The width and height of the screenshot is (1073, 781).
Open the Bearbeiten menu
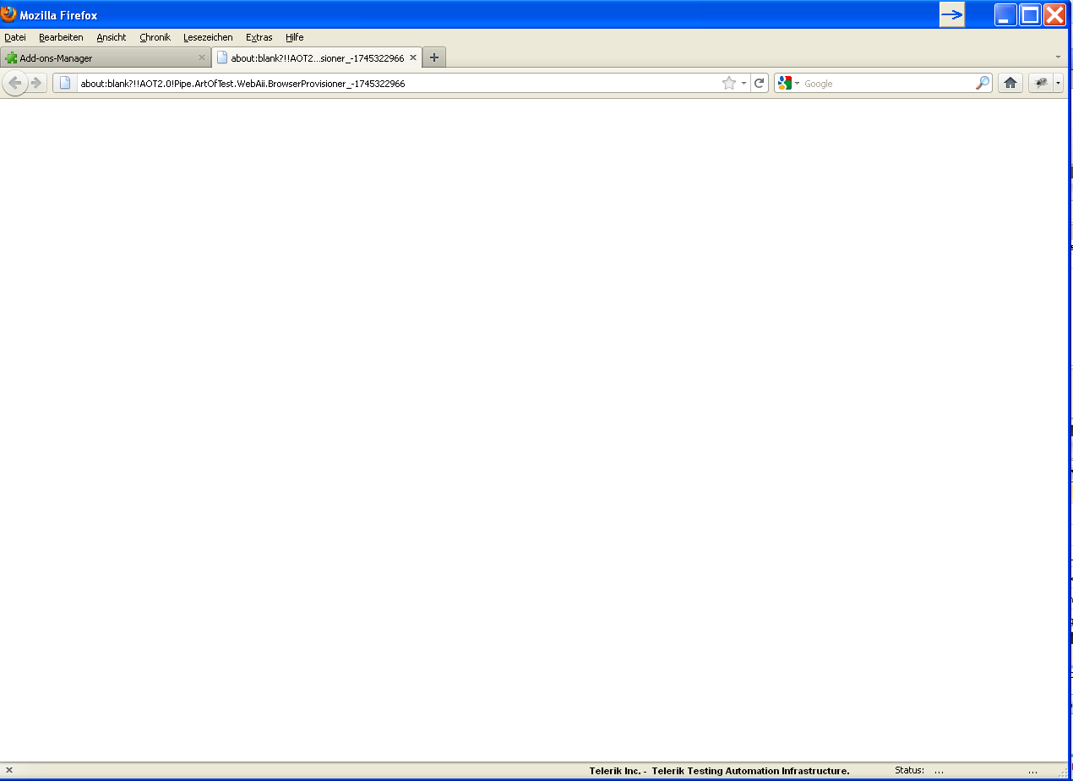coord(61,37)
